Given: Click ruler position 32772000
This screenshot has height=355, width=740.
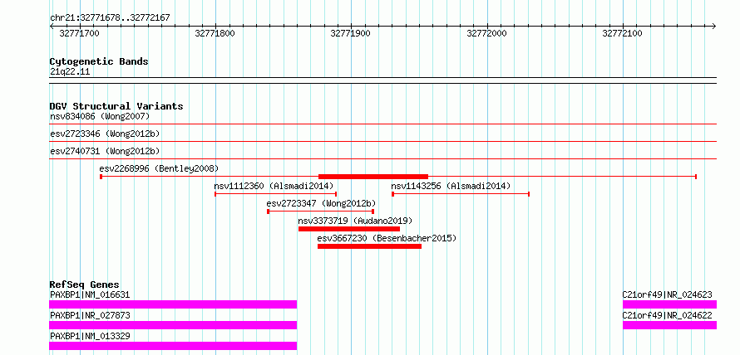Looking at the screenshot, I should coord(486,33).
